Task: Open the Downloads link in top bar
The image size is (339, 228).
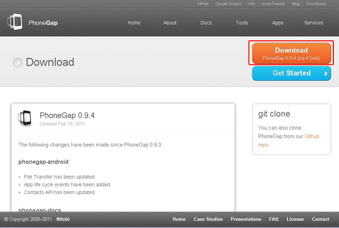Action: [x=316, y=4]
